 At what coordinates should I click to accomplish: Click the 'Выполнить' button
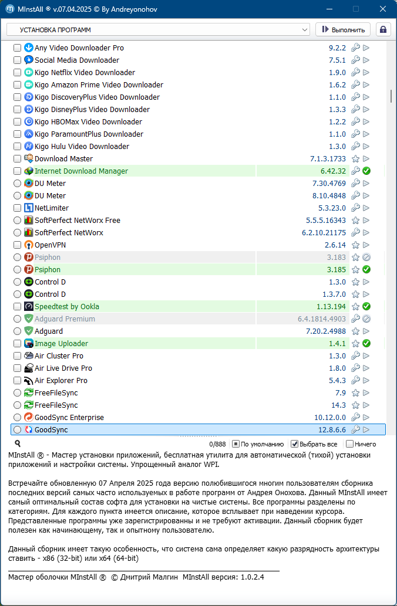coord(343,30)
